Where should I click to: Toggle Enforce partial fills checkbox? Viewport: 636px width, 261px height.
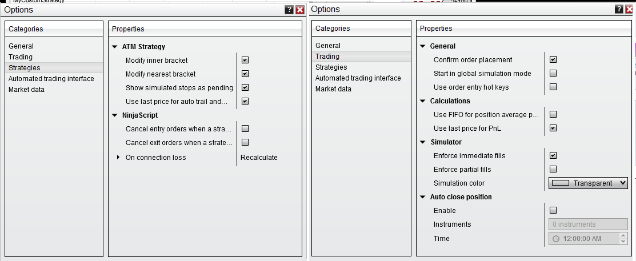[553, 169]
